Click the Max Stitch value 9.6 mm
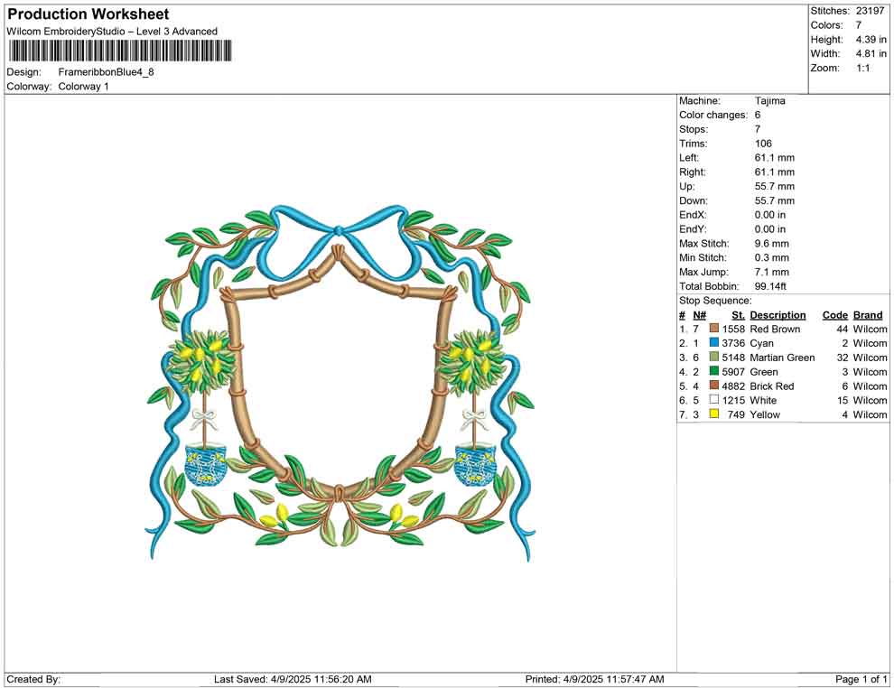The image size is (894, 688). tap(772, 244)
